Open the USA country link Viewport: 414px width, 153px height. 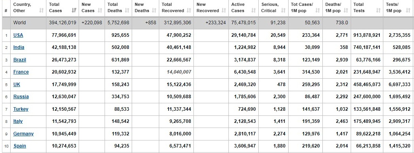point(18,35)
